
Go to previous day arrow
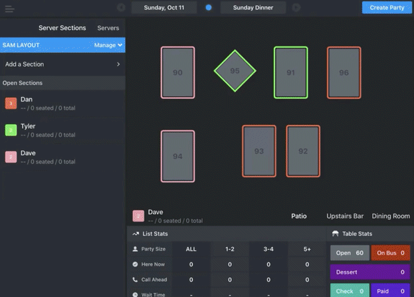(121, 7)
